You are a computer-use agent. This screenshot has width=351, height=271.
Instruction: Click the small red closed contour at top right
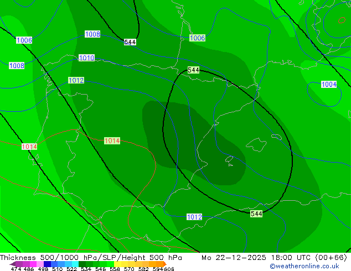(x=342, y=20)
